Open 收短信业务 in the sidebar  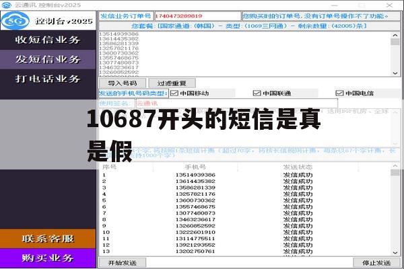pos(48,40)
